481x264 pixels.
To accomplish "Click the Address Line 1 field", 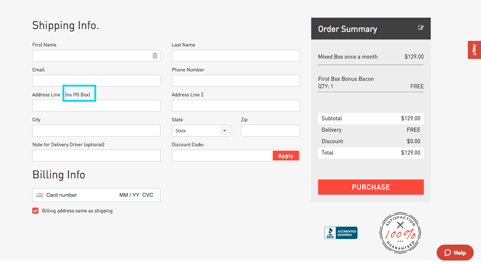I will pyautogui.click(x=96, y=106).
